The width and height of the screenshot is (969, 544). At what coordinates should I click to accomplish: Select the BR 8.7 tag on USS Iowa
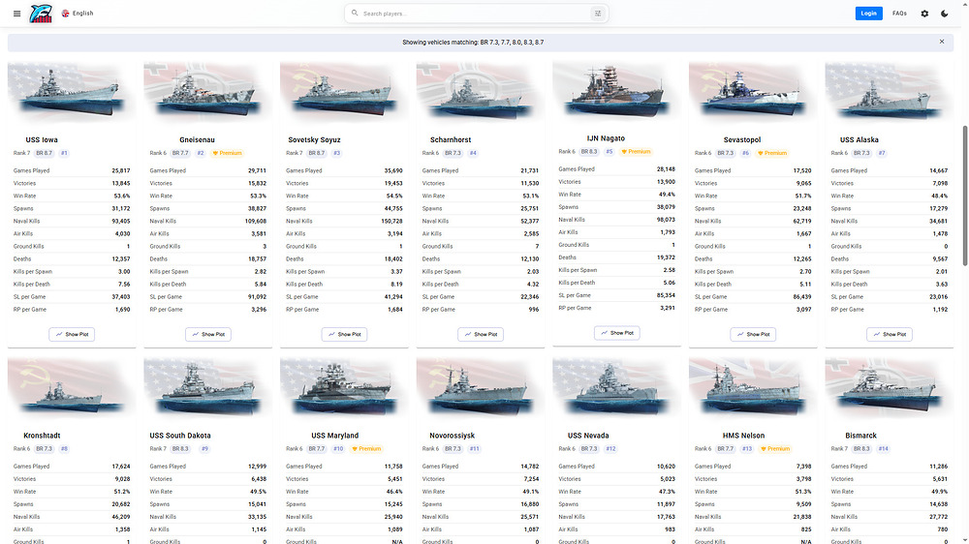45,153
